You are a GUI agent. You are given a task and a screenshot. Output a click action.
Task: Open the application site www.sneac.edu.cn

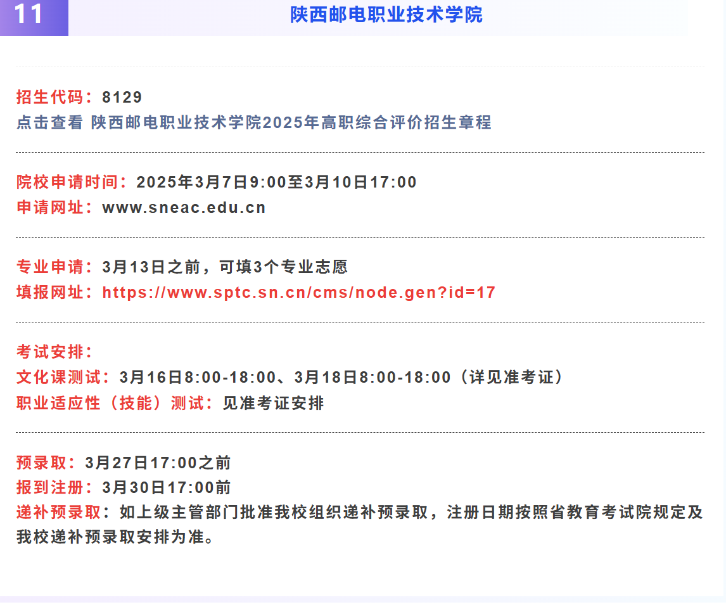tap(183, 207)
